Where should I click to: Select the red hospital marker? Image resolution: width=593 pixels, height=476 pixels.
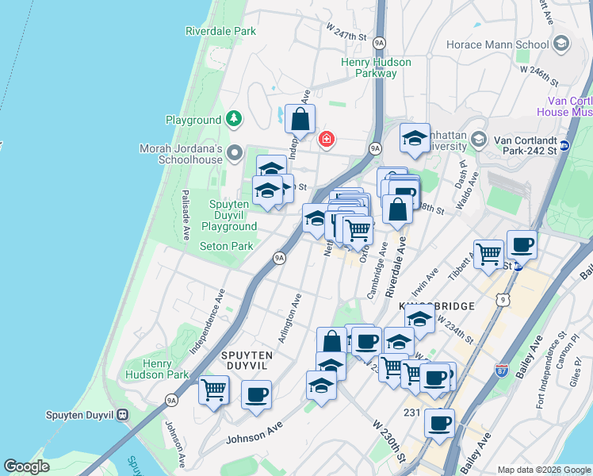[327, 140]
